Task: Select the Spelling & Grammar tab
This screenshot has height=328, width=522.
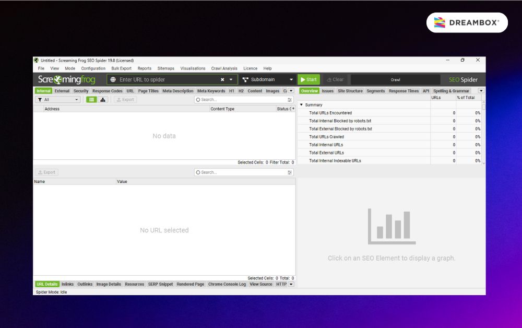Action: (x=451, y=91)
